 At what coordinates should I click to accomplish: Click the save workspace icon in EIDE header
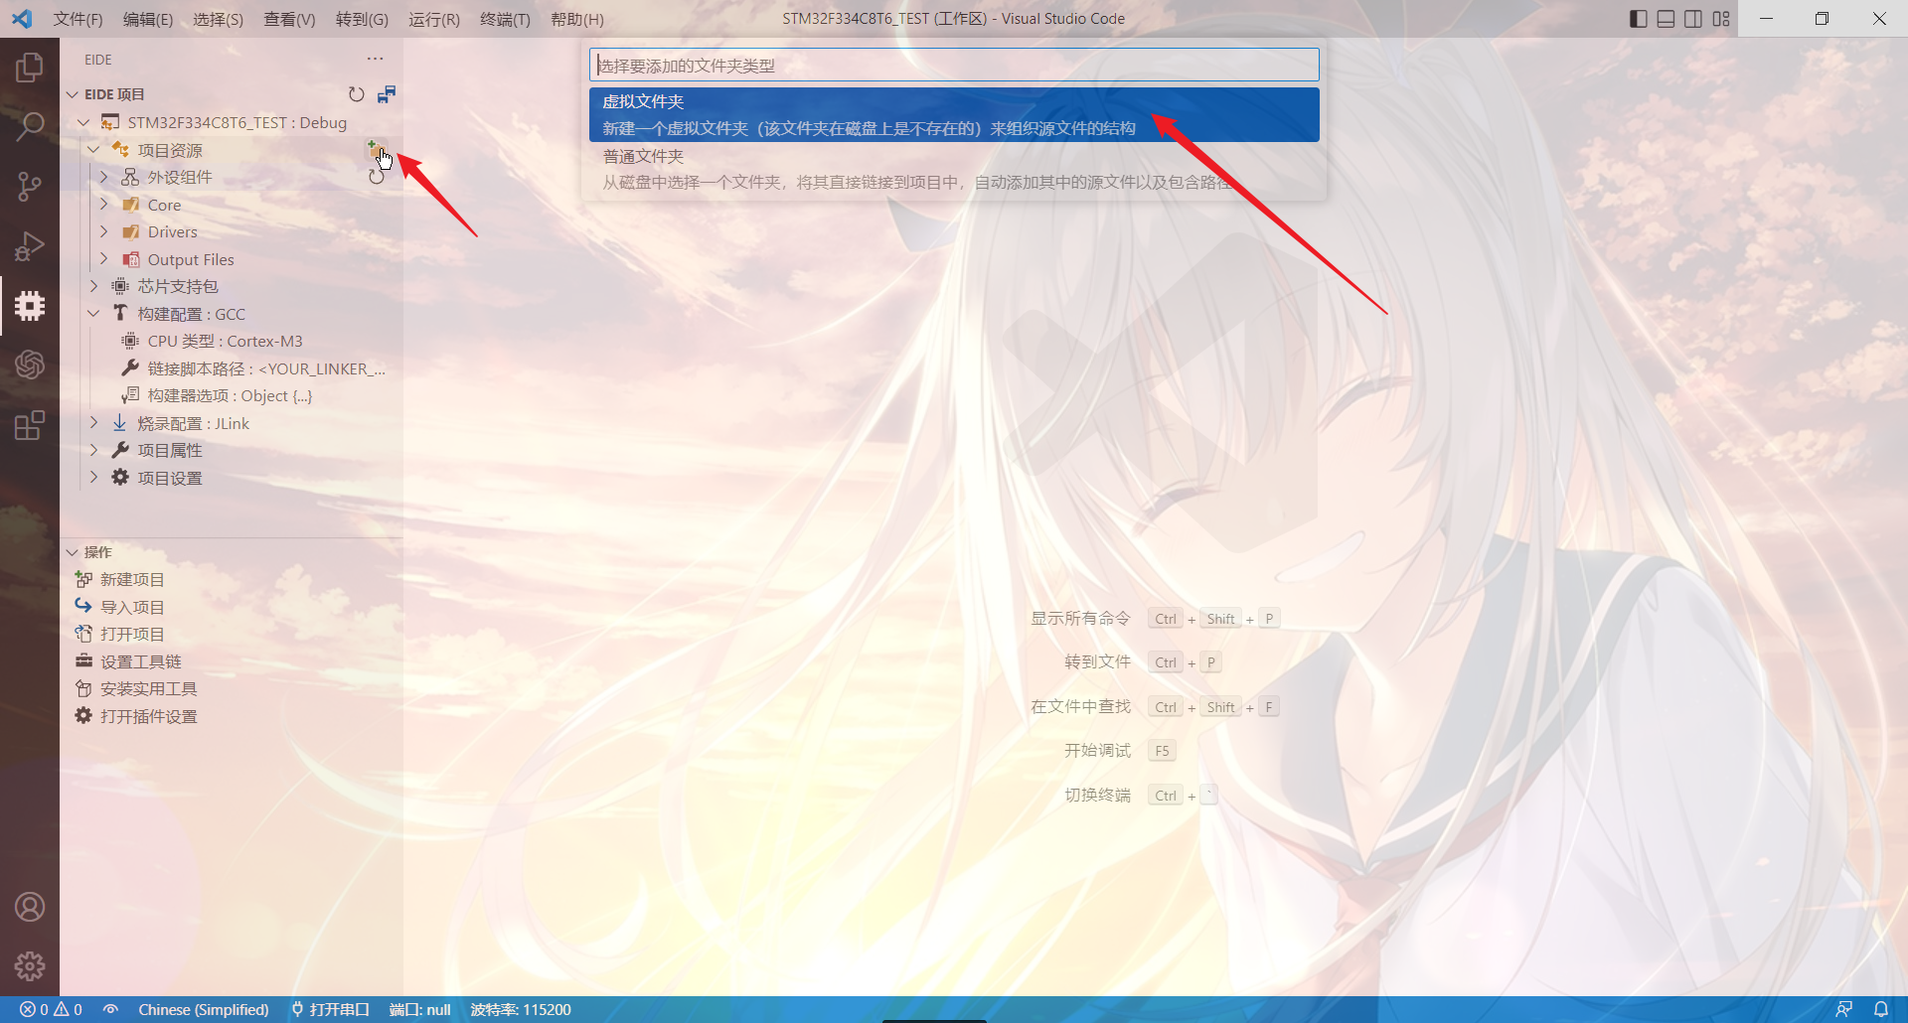387,94
